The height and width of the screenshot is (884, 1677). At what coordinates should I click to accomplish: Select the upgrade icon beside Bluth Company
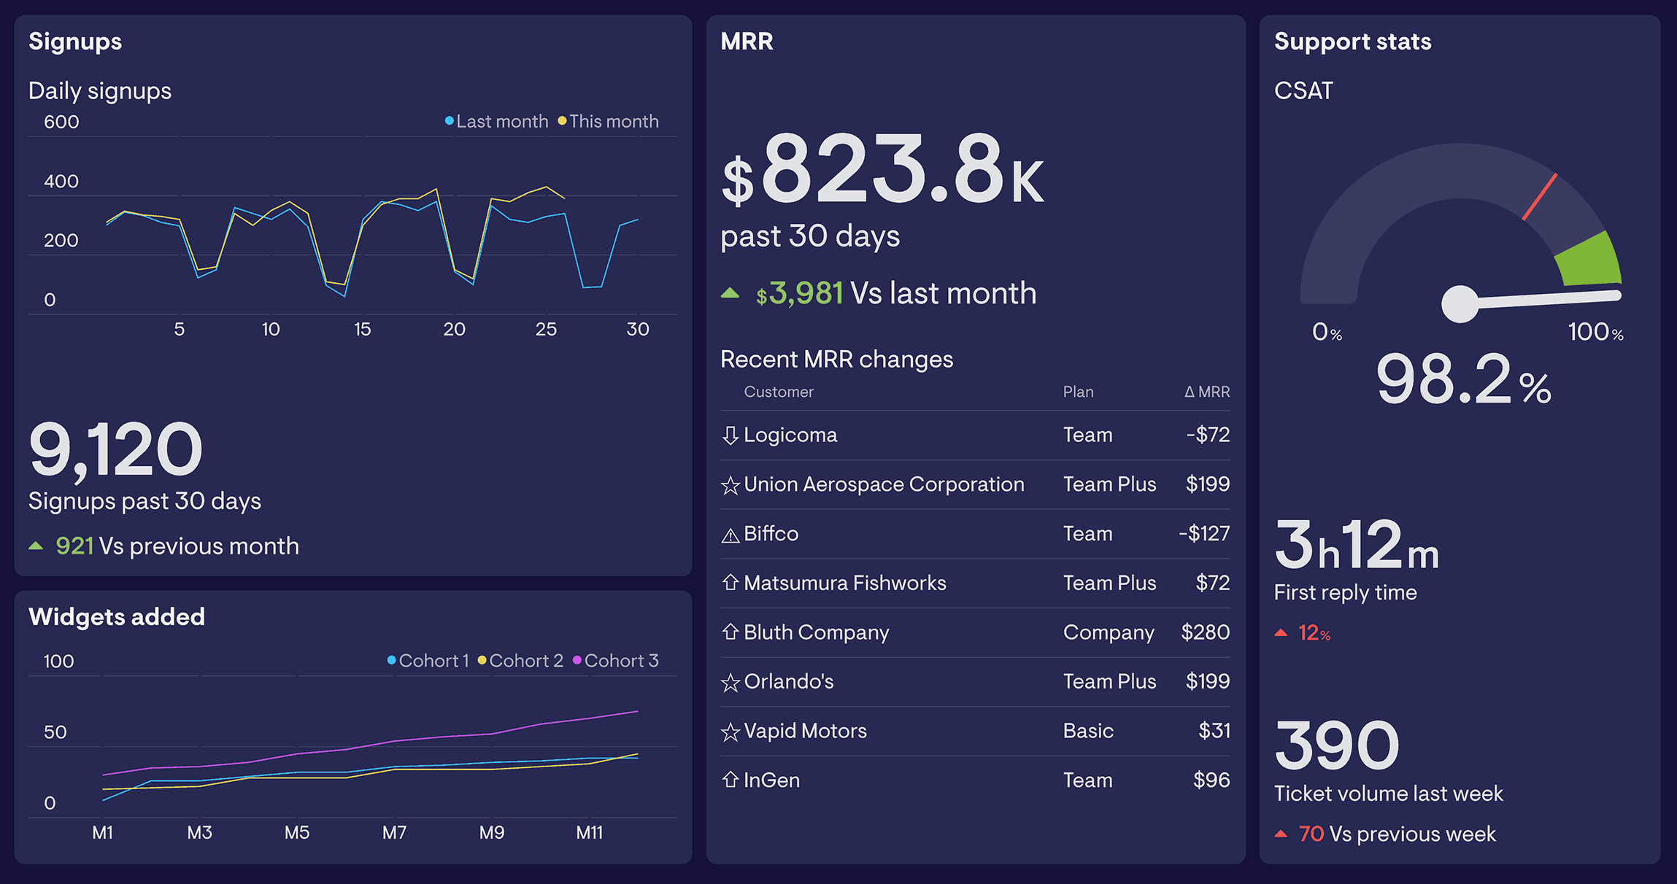(x=729, y=632)
